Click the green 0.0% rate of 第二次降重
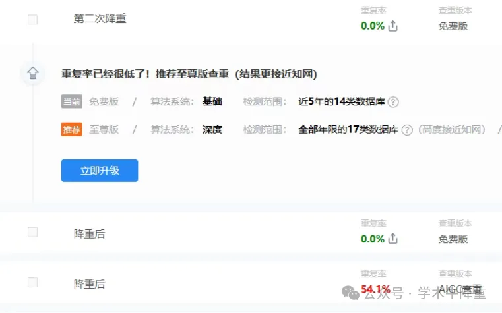The width and height of the screenshot is (502, 313). [x=372, y=26]
